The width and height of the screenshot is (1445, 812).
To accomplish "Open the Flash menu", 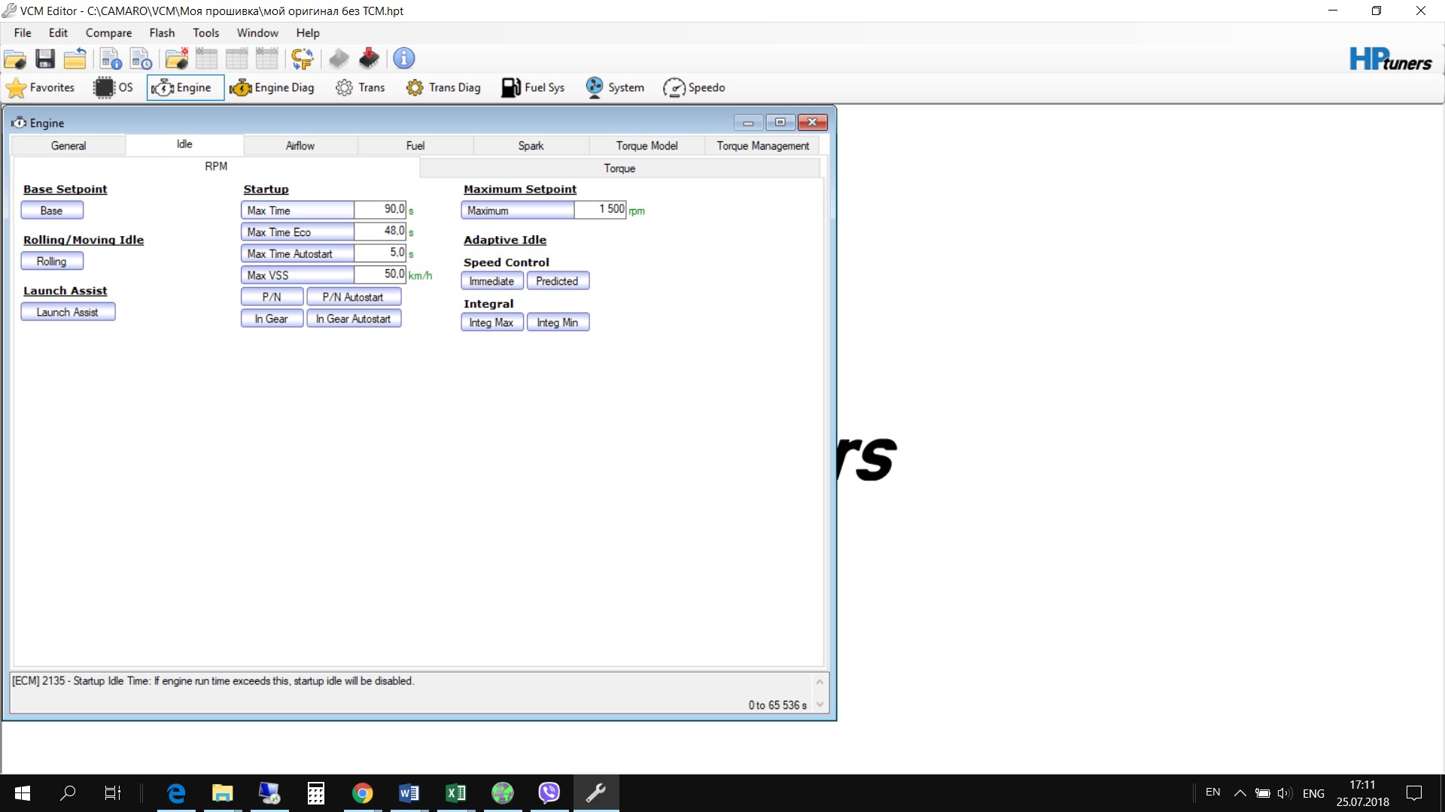I will point(162,33).
